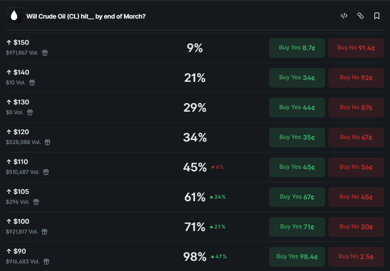The height and width of the screenshot is (271, 390).
Task: Buy Yes at 45¢ for $110
Action: coord(297,167)
